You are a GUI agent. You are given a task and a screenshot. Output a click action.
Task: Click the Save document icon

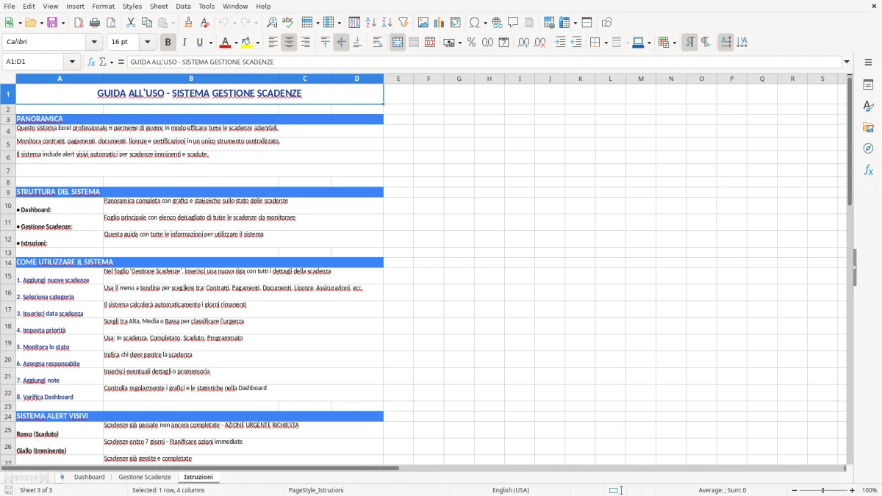point(52,23)
